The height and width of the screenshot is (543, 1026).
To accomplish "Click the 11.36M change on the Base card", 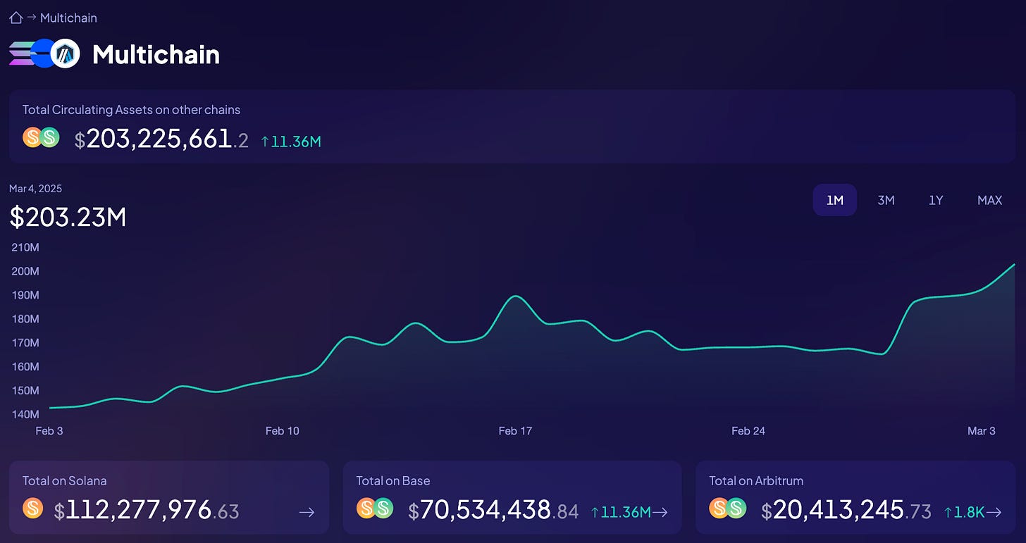I will tap(620, 512).
